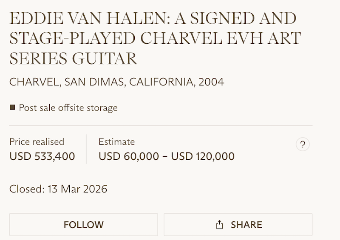This screenshot has width=340, height=240.
Task: Click the high estimate USD 120,000
Action: pos(203,156)
